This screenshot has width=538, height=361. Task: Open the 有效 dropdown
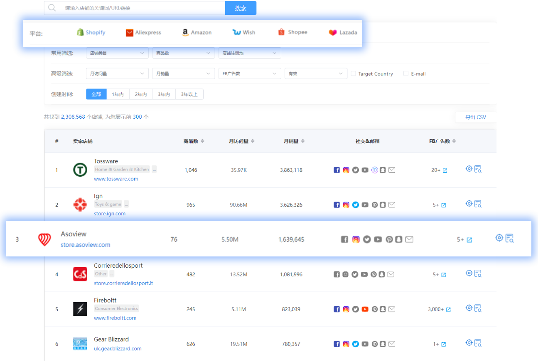(316, 73)
